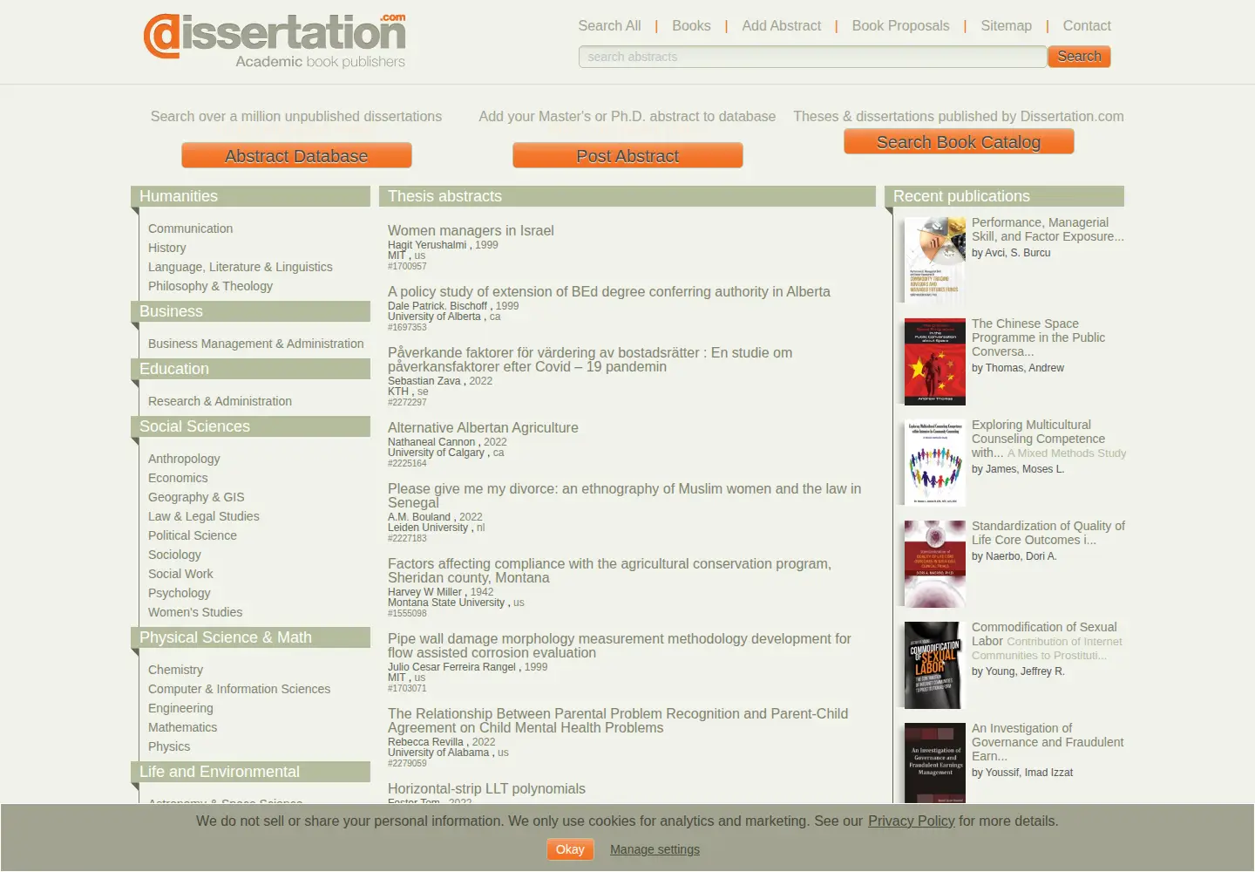Open the Privacy Policy link
The height and width of the screenshot is (872, 1255).
point(911,821)
